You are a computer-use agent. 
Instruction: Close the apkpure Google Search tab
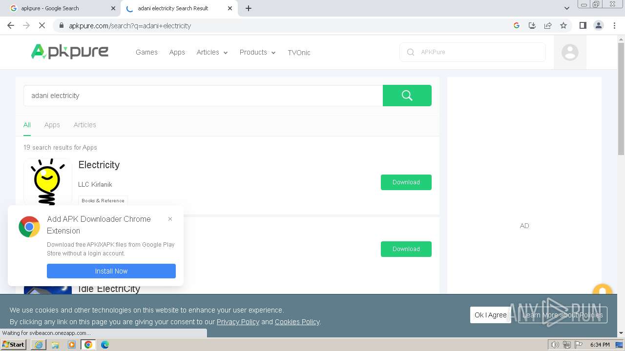tap(113, 8)
